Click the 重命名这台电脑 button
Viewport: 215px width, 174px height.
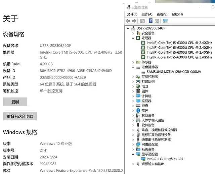click(x=20, y=116)
